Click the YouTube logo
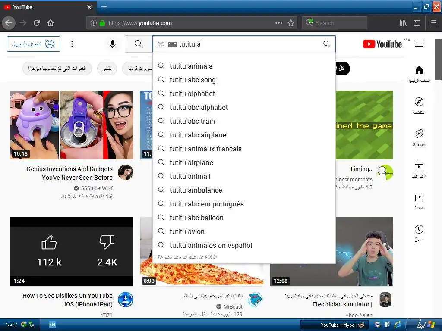 pos(382,44)
